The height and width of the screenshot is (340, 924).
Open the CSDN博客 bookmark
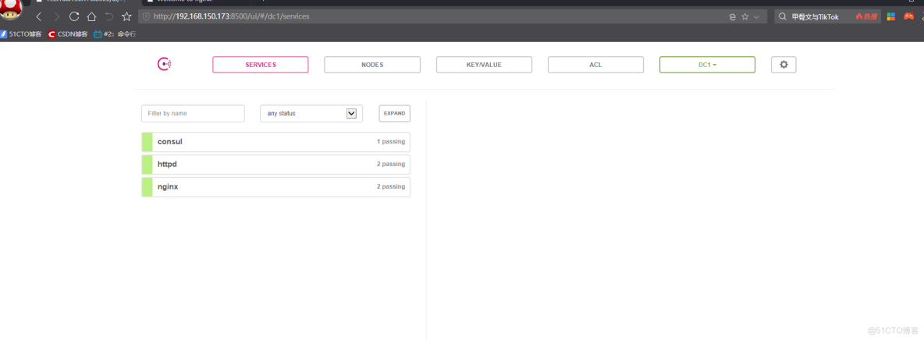pos(68,34)
